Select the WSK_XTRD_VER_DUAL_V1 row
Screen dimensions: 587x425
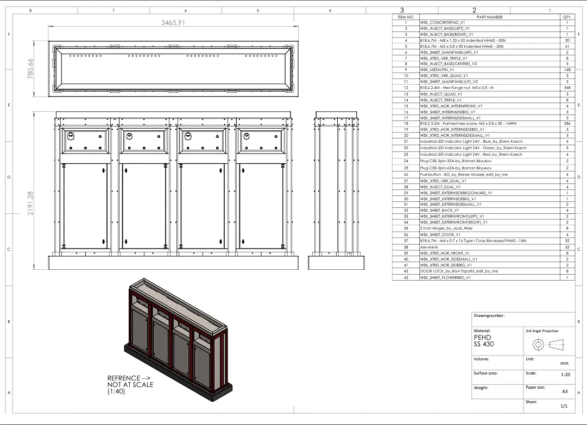(483, 181)
